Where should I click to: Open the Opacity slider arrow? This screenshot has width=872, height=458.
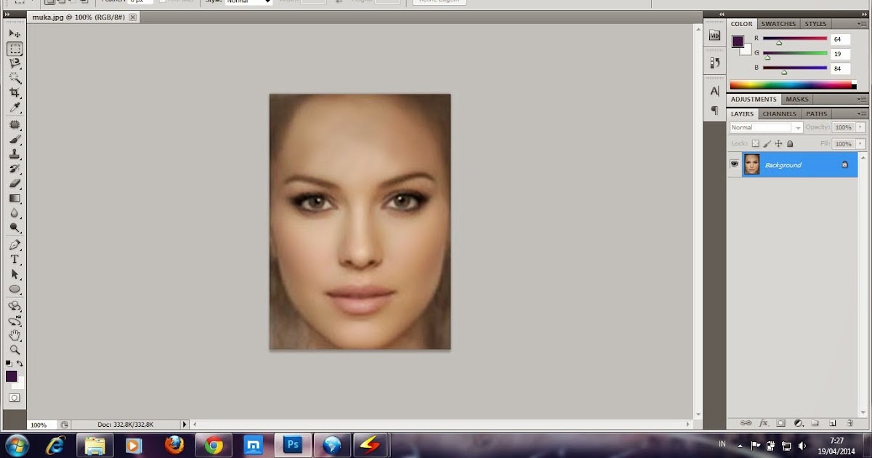point(861,127)
